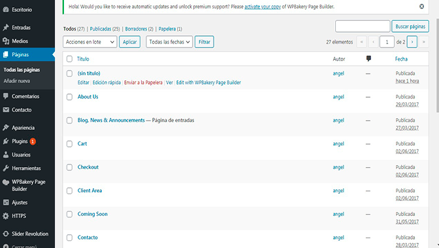This screenshot has height=248, width=439.
Task: Click the Plugins update count badge
Action: [x=33, y=142]
